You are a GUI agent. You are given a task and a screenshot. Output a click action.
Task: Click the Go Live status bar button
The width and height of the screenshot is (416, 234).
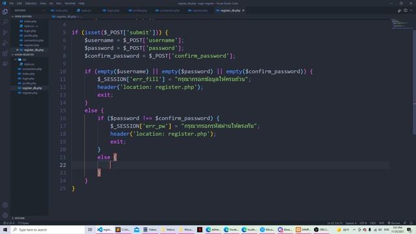coord(393,223)
